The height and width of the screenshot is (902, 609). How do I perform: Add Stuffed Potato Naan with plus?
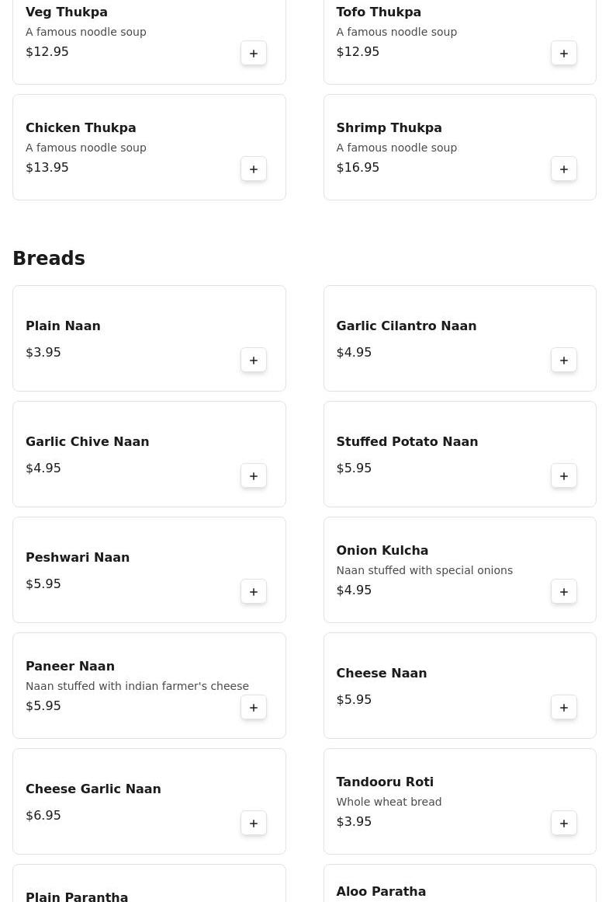click(x=564, y=476)
